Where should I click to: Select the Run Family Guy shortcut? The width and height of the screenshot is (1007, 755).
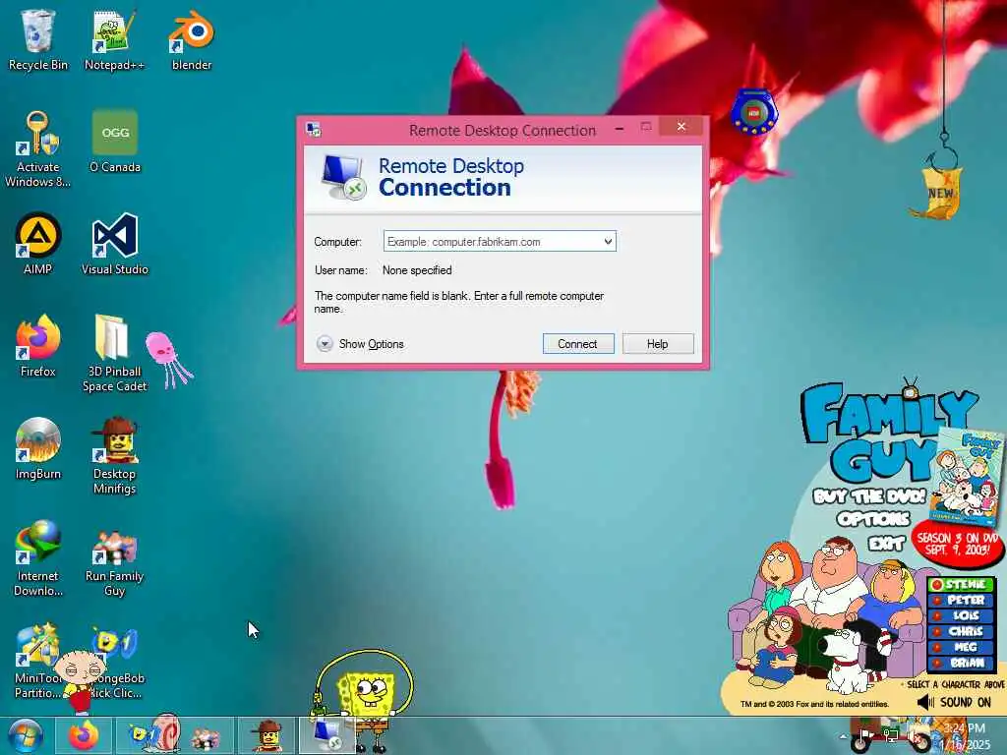pos(114,565)
